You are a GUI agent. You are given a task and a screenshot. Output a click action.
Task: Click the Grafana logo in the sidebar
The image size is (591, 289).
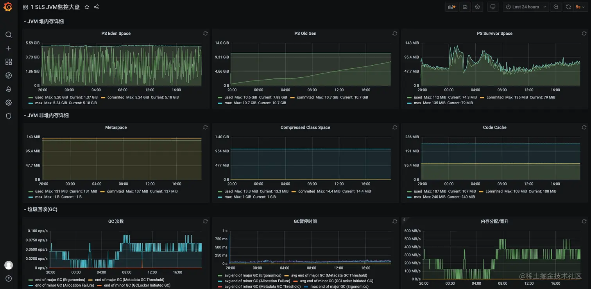click(8, 7)
